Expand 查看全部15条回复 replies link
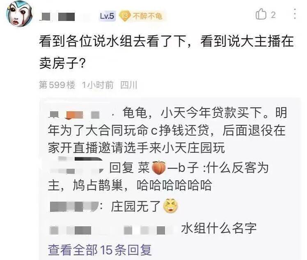 (100, 250)
